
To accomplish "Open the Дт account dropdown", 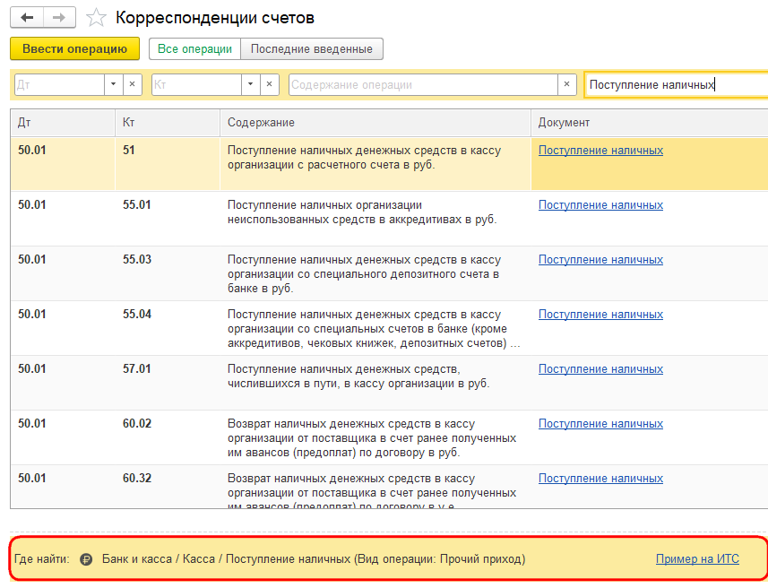I will (x=113, y=84).
